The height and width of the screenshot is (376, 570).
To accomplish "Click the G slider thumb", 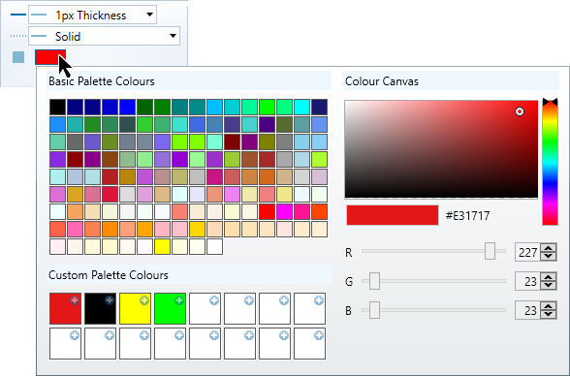I will point(374,281).
